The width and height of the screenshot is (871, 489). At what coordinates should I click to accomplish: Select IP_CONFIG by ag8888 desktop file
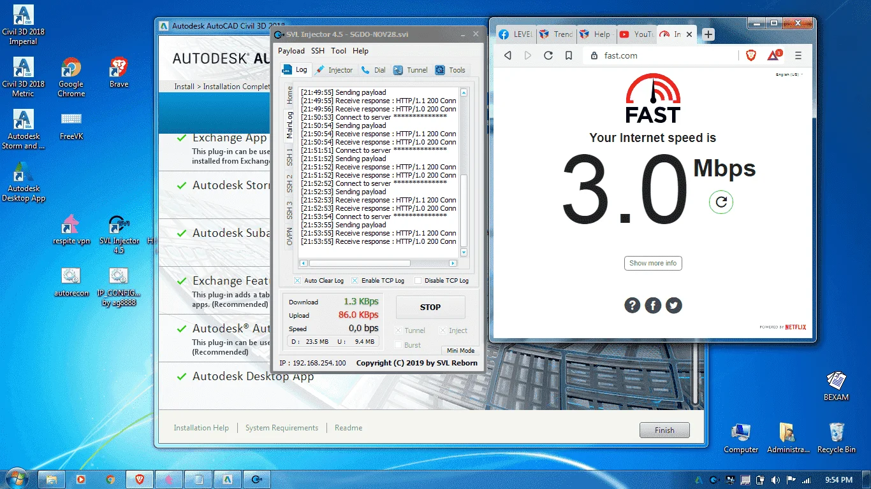point(119,287)
